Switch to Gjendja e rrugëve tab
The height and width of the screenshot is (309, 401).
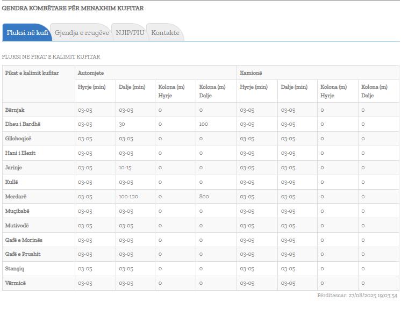click(x=82, y=33)
